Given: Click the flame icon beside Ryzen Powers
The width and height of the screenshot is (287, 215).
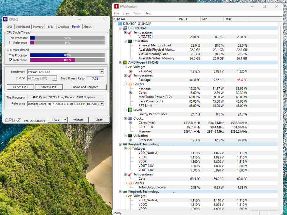Looking at the screenshot, I should (x=130, y=84).
